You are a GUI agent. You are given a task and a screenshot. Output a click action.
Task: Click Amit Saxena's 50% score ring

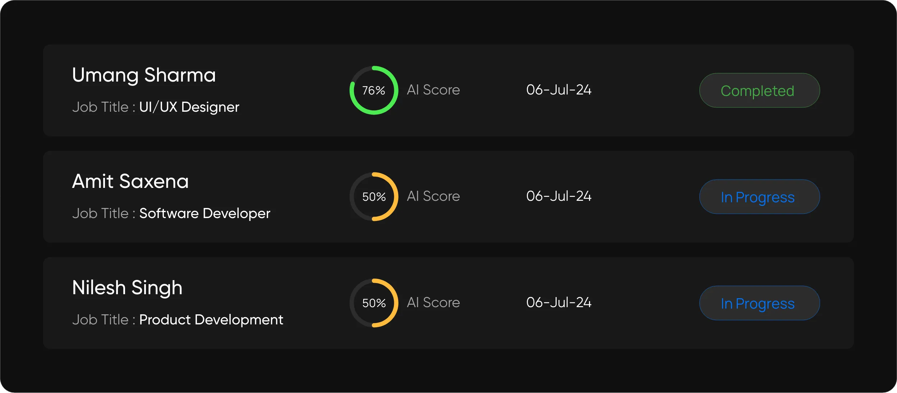[374, 196]
